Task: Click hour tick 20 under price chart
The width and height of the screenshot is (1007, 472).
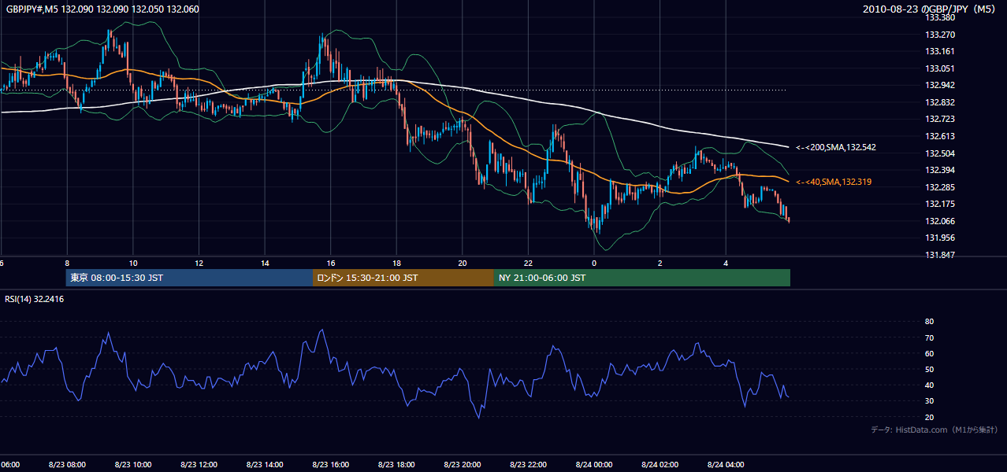Action: click(463, 264)
